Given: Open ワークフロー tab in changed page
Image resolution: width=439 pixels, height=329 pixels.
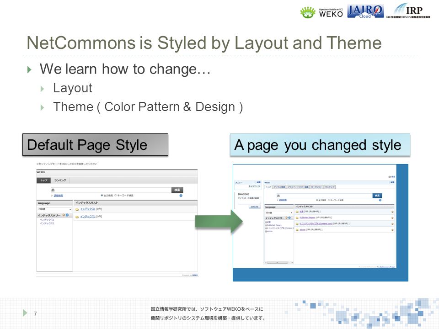Looking at the screenshot, I should point(316,187).
